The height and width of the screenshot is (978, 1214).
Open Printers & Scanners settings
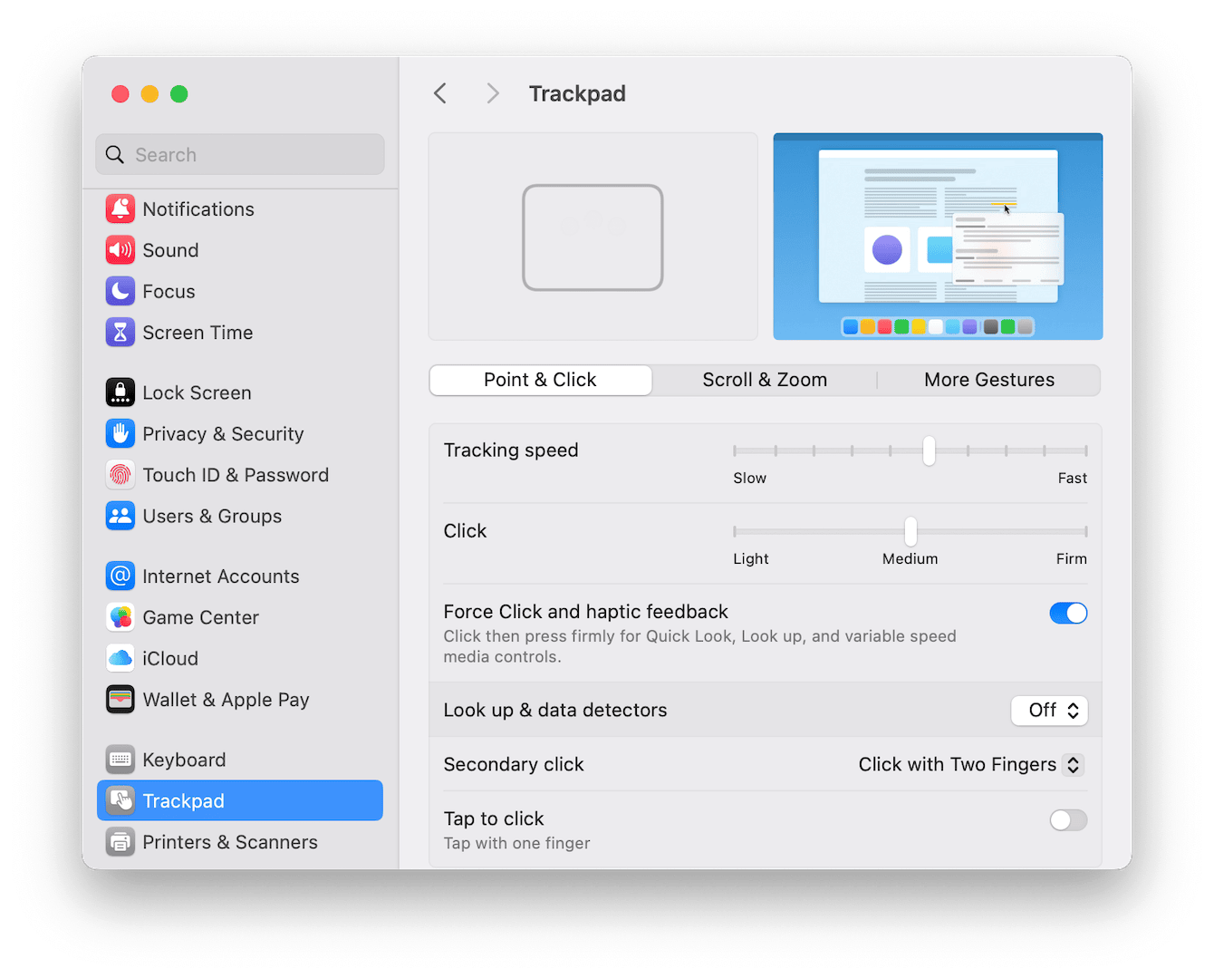(x=230, y=842)
